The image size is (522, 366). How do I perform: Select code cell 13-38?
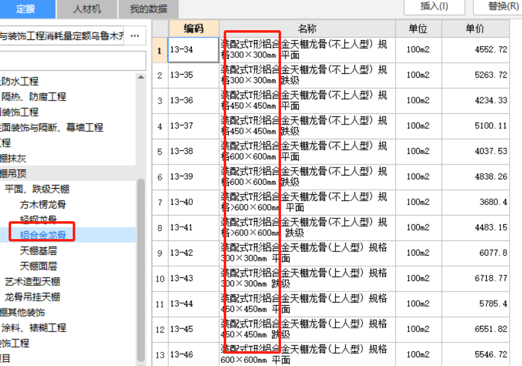(x=194, y=152)
